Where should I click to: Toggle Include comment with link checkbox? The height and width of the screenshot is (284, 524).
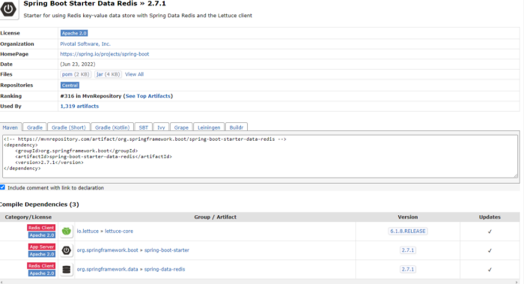click(3, 188)
